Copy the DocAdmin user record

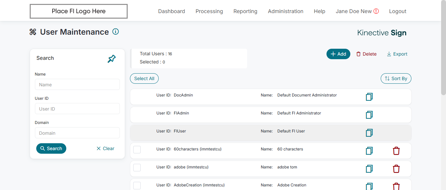(369, 97)
